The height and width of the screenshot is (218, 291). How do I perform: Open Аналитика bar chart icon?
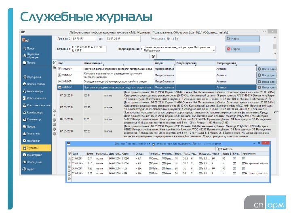pyautogui.click(x=24, y=134)
